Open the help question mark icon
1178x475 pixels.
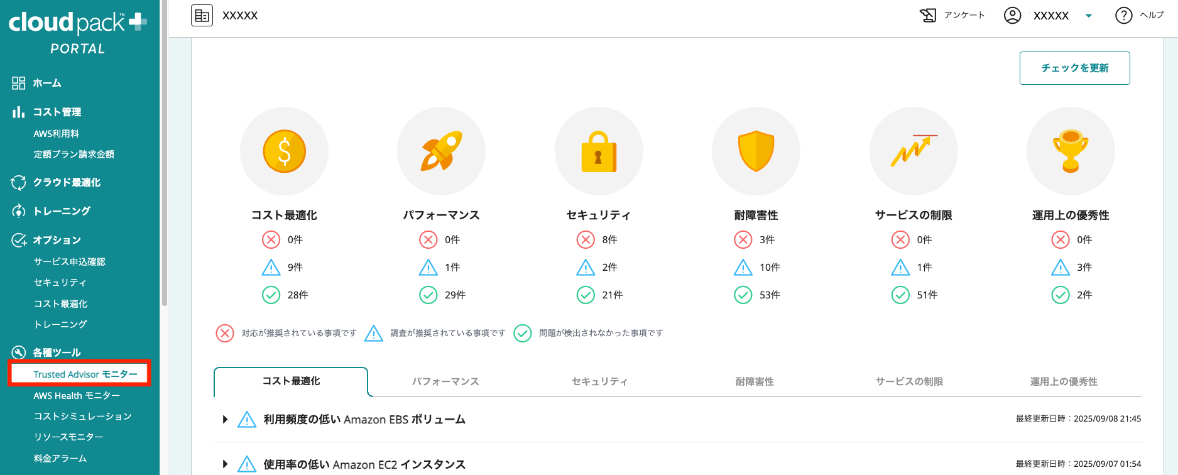(x=1123, y=15)
